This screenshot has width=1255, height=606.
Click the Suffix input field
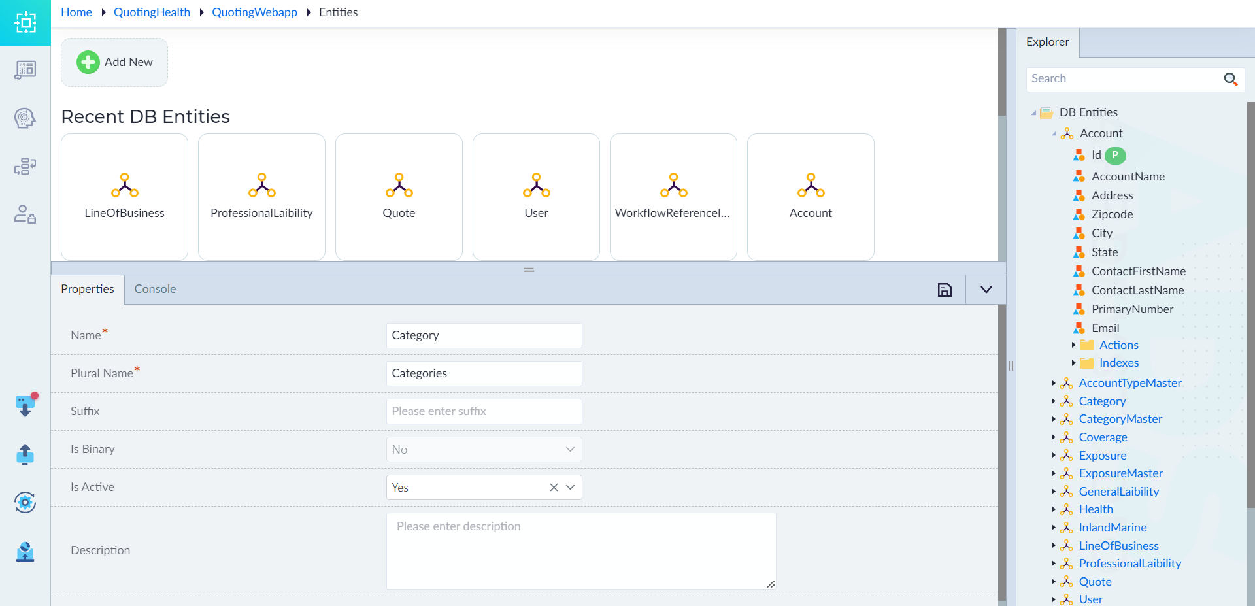484,411
